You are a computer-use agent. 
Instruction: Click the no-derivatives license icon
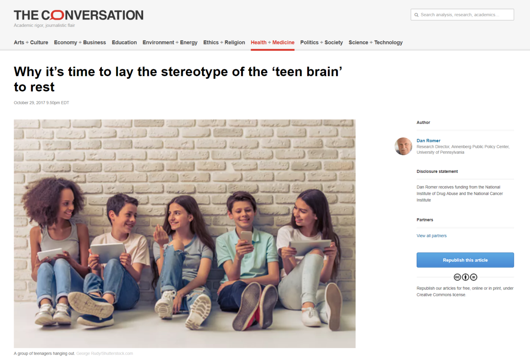[x=473, y=277]
